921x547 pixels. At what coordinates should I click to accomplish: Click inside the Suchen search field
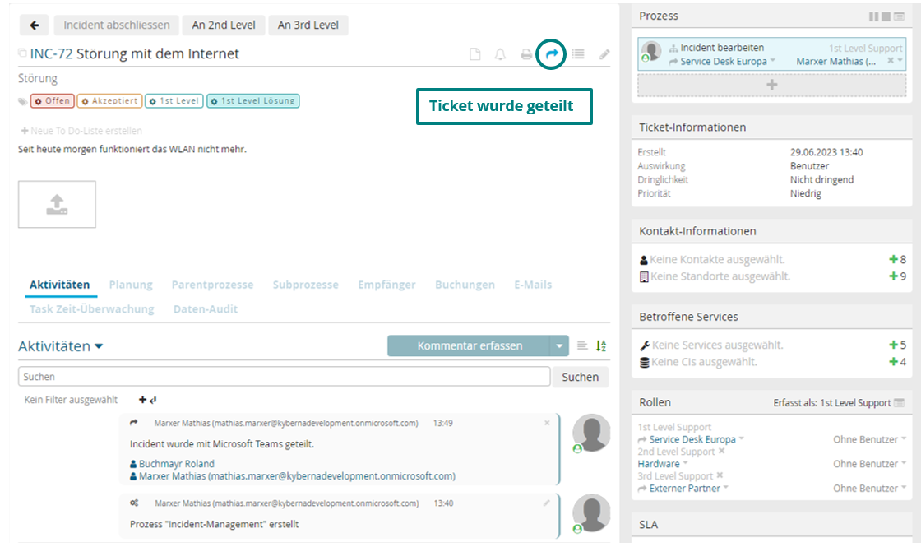coord(280,376)
